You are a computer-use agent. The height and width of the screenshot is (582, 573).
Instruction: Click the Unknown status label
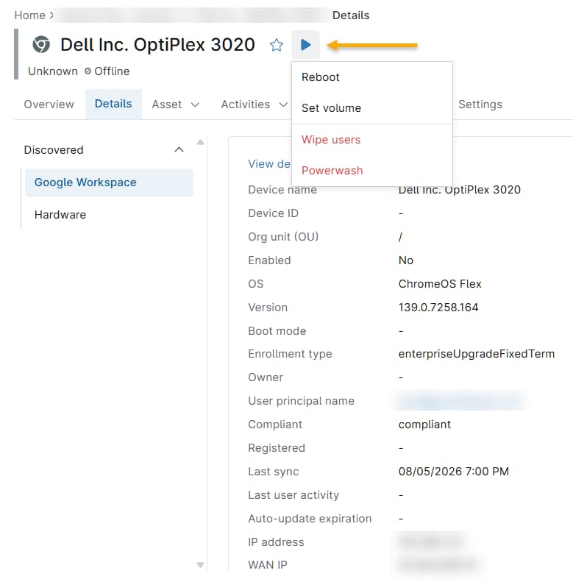pos(53,71)
